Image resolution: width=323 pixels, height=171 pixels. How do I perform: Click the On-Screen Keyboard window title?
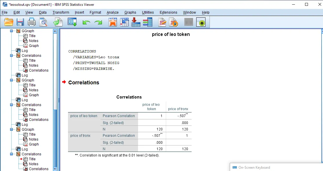254,168
